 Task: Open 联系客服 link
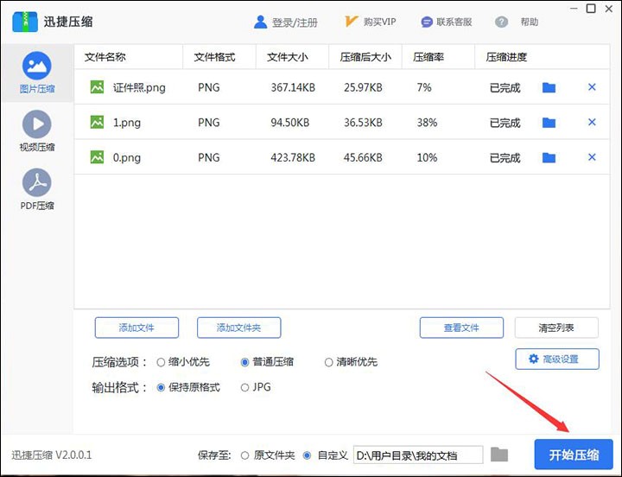pos(454,22)
